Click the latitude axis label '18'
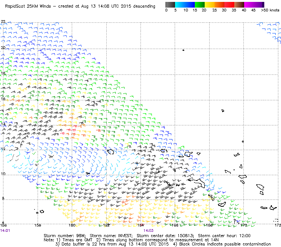The image size is (281, 247). (x=3, y=73)
